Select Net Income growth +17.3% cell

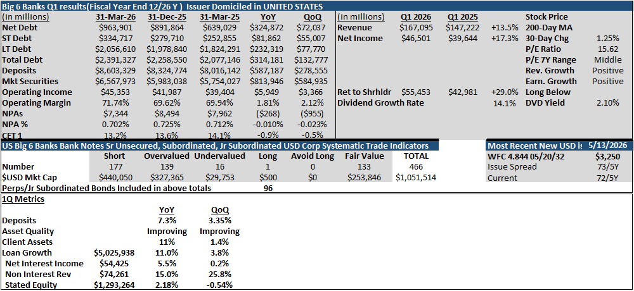[504, 39]
